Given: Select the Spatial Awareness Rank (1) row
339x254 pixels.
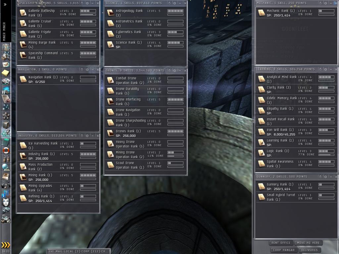Looking at the screenshot, I should [296, 163].
